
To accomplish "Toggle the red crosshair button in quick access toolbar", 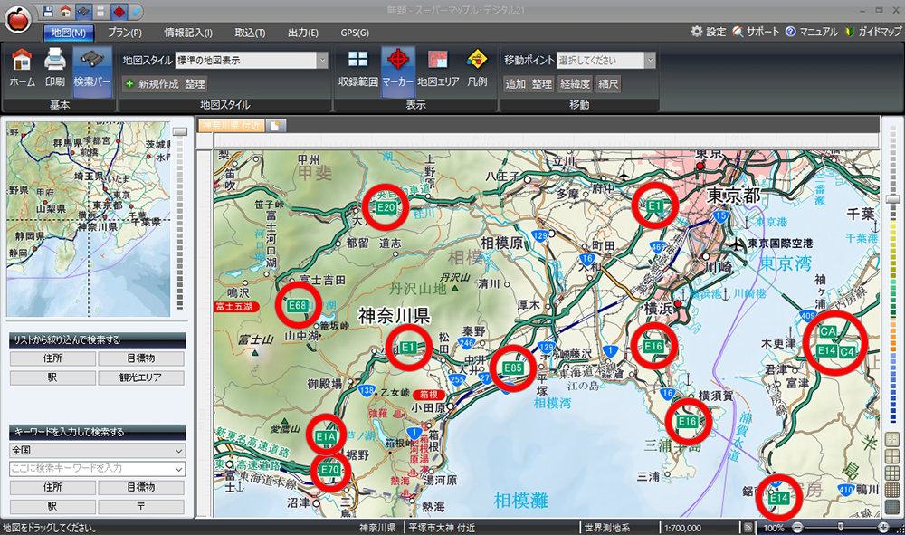I will 119,11.
